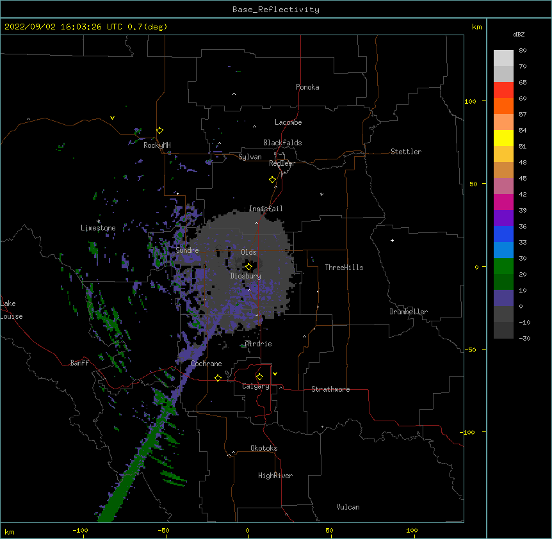
Task: Click the yellow diamond marker west of Calgary
Action: 218,378
